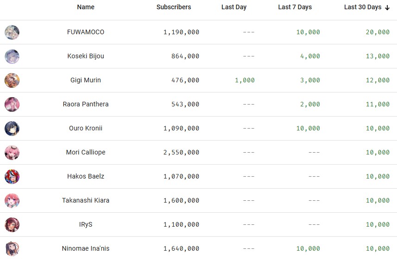The height and width of the screenshot is (259, 397).
Task: Click Ninomae Ina'nis's avatar thumbnail
Action: [12, 249]
